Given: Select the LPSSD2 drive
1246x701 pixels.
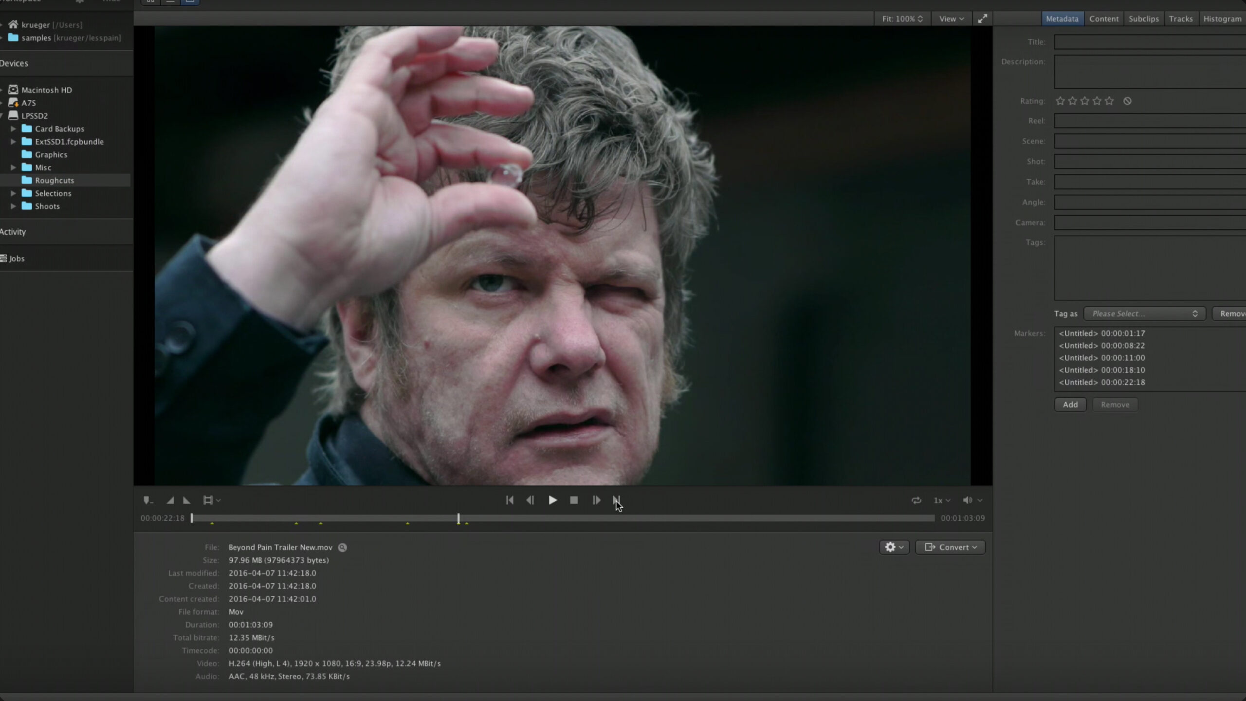Looking at the screenshot, I should [x=35, y=115].
